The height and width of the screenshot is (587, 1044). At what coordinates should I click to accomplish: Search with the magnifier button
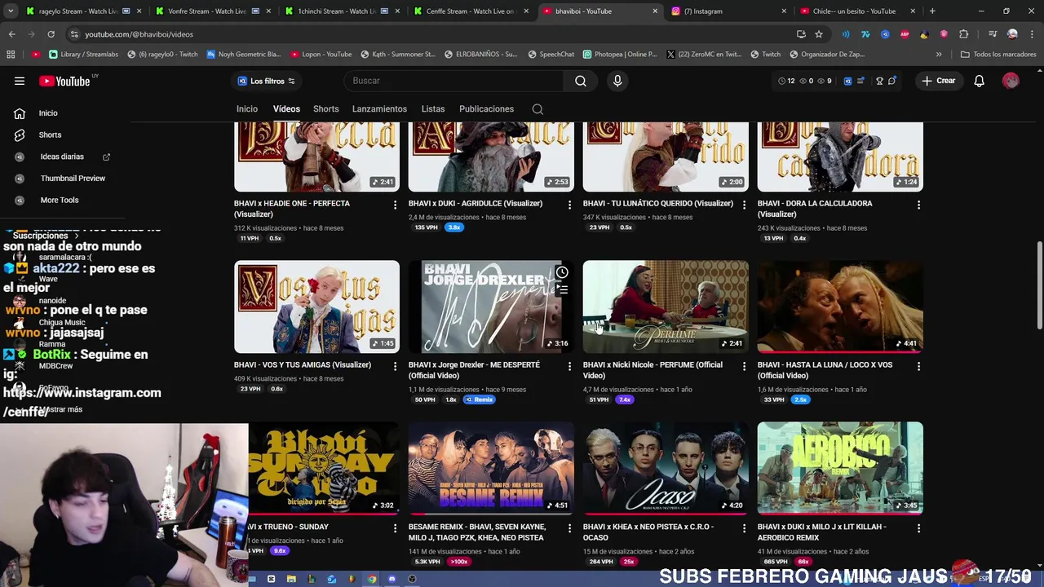(x=581, y=81)
